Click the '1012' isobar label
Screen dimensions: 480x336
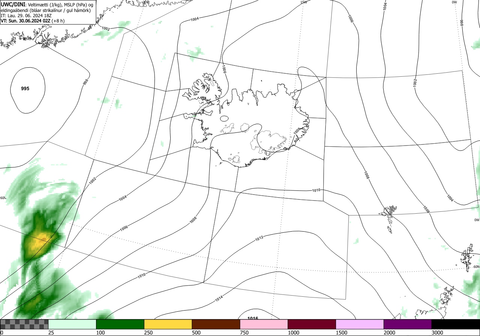click(x=259, y=238)
